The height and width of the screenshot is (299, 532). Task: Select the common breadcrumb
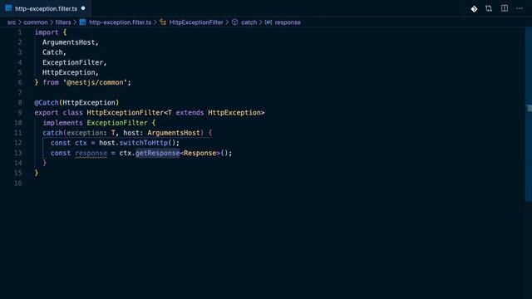click(36, 22)
